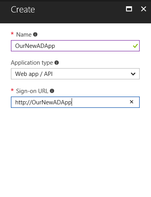Screen dimensions: 151x197
Task: Click the purple border of the Name box
Action: tap(75, 40)
